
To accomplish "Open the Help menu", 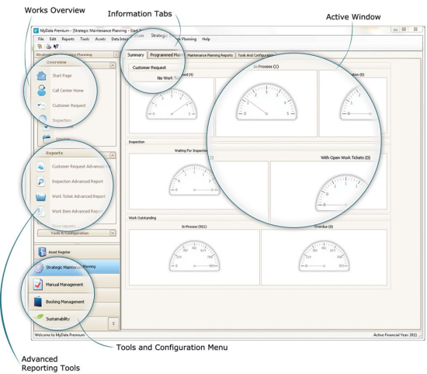I will tap(206, 39).
